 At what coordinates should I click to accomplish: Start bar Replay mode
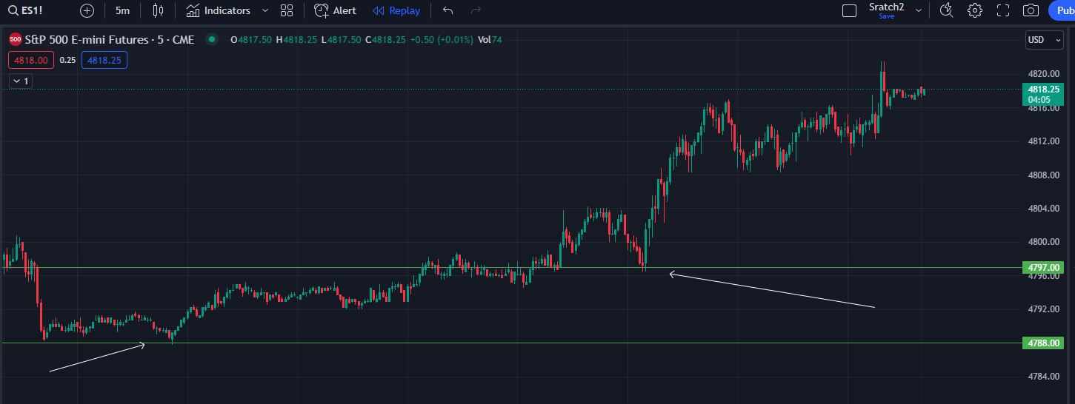tap(396, 10)
